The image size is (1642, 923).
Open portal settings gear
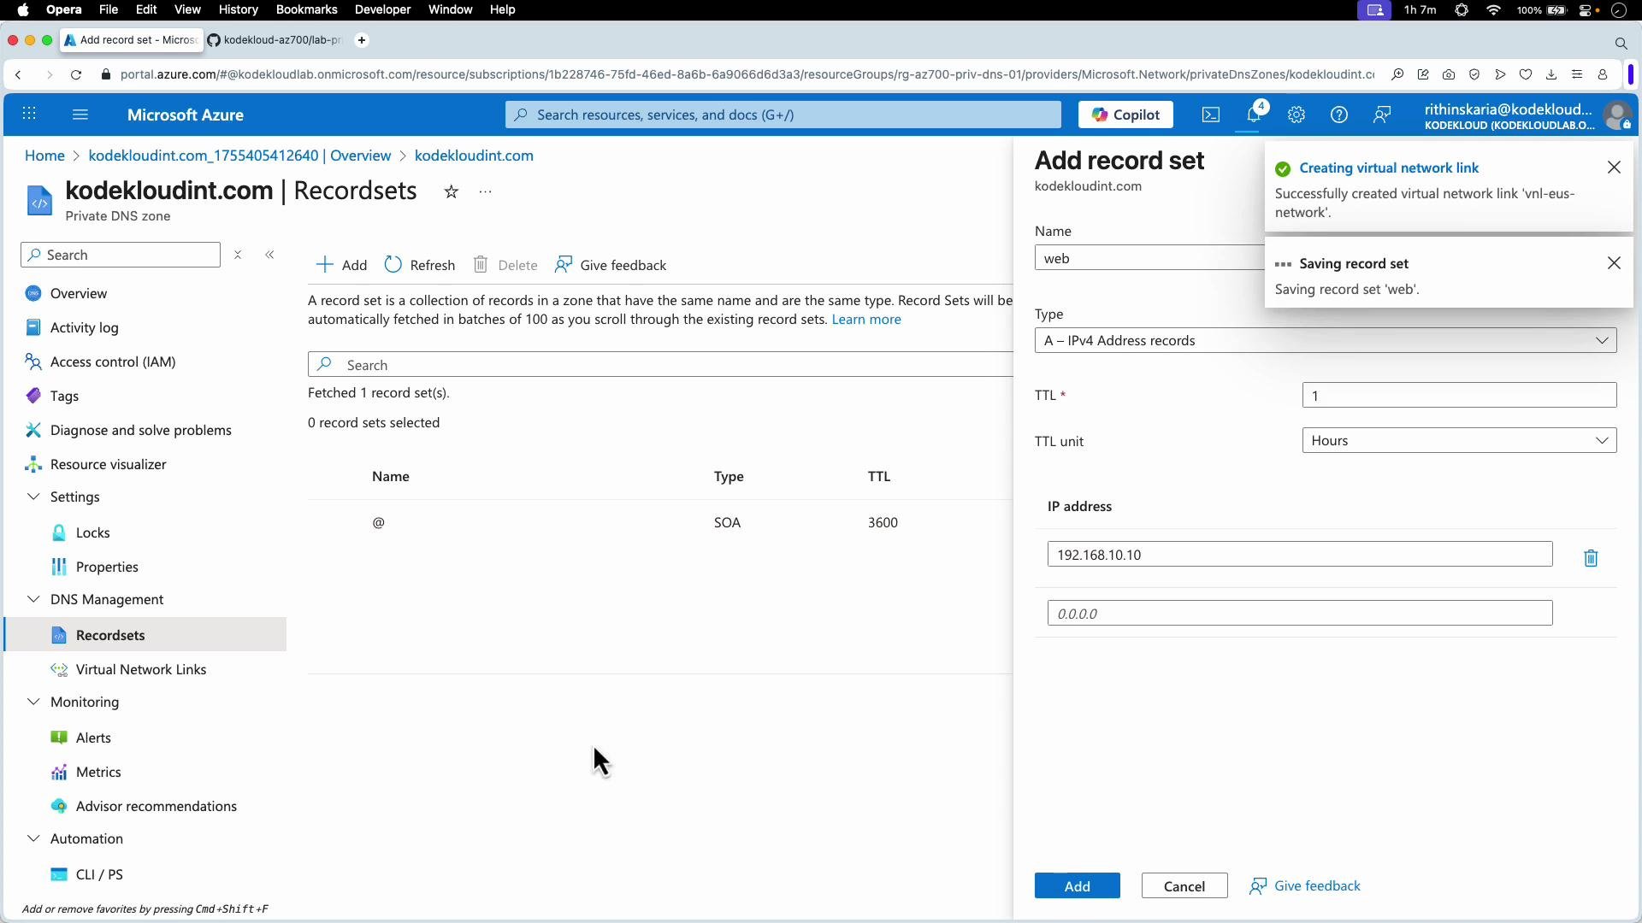click(1296, 115)
